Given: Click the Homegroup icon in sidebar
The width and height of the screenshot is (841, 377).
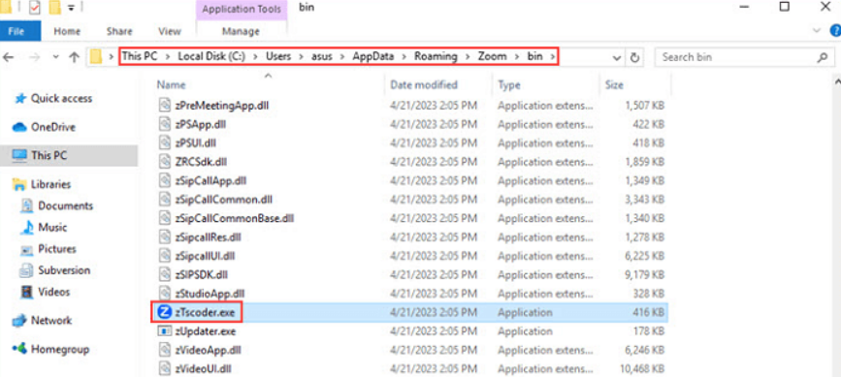Looking at the screenshot, I should coord(19,349).
